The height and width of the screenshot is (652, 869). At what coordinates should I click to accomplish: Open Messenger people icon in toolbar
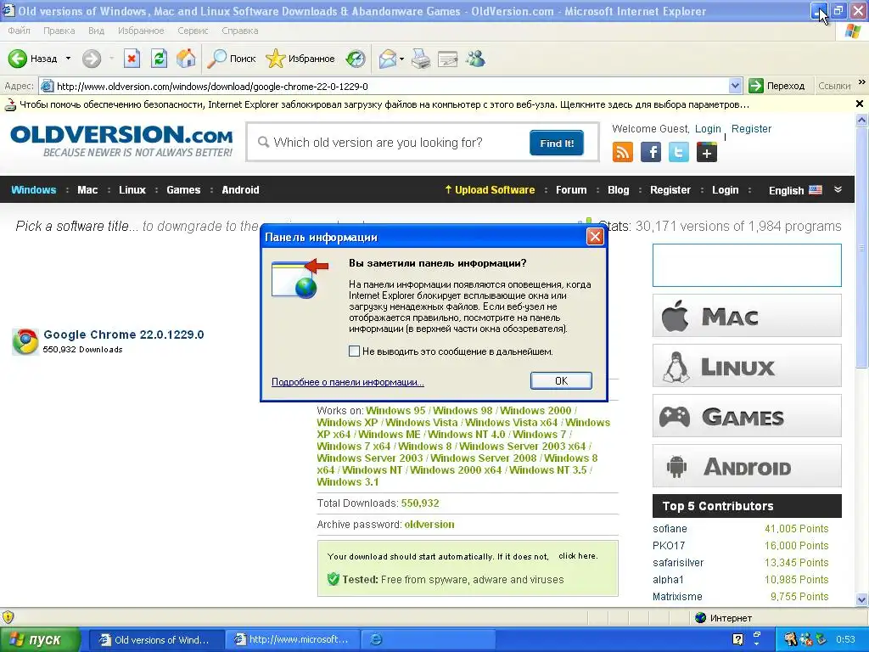(x=475, y=59)
